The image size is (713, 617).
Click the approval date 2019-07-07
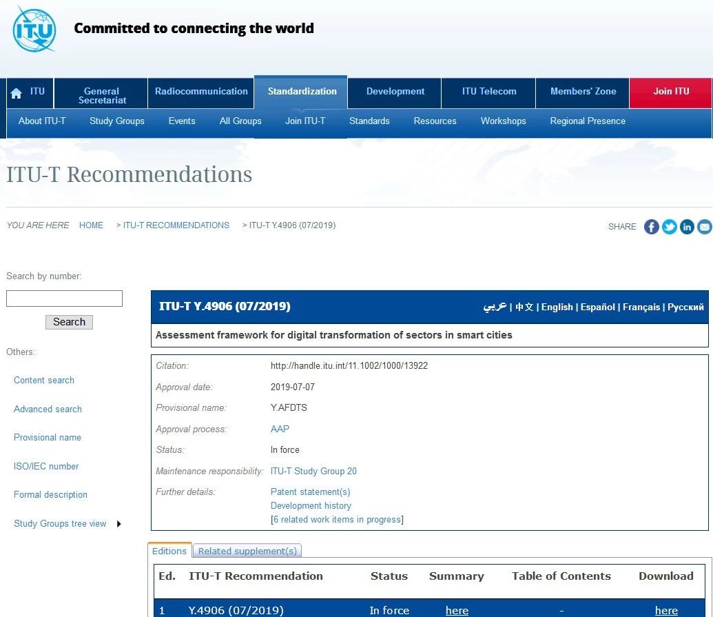tap(292, 387)
